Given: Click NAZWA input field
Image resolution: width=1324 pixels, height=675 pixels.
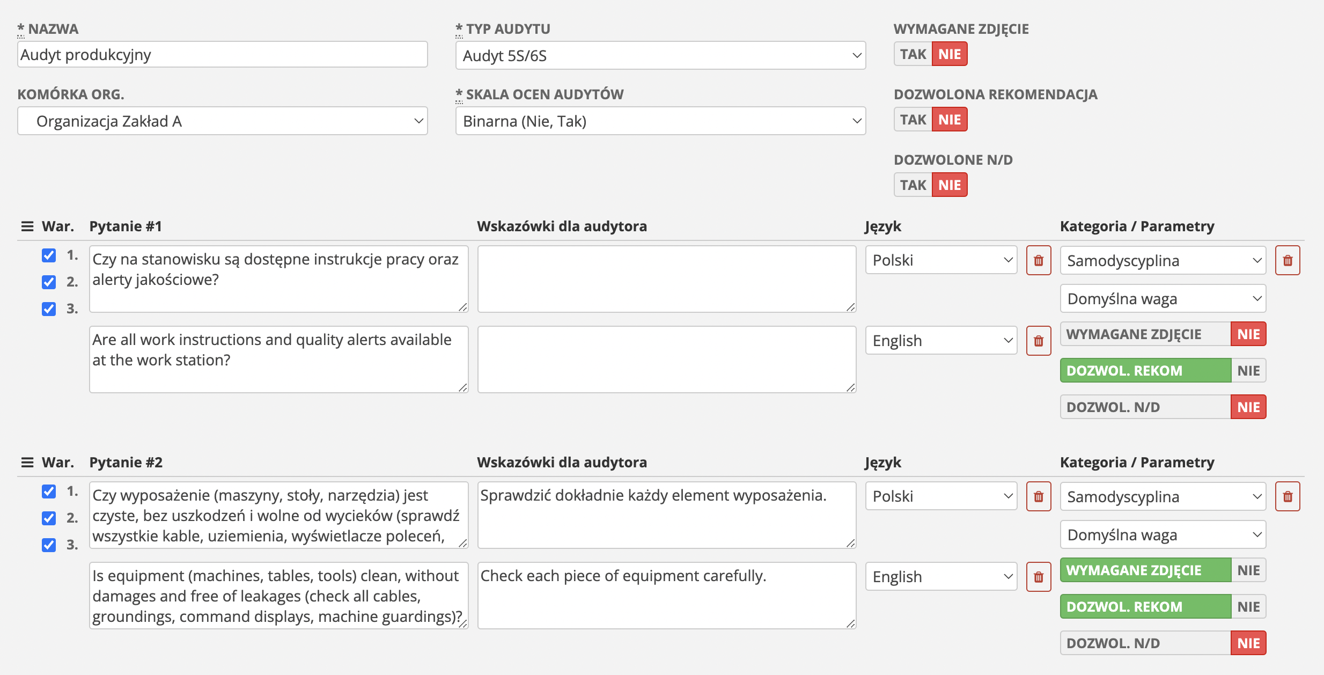Looking at the screenshot, I should click(x=223, y=55).
